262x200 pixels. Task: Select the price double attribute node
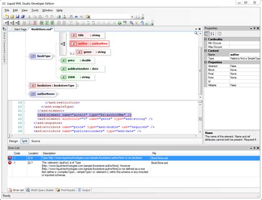tap(77, 60)
